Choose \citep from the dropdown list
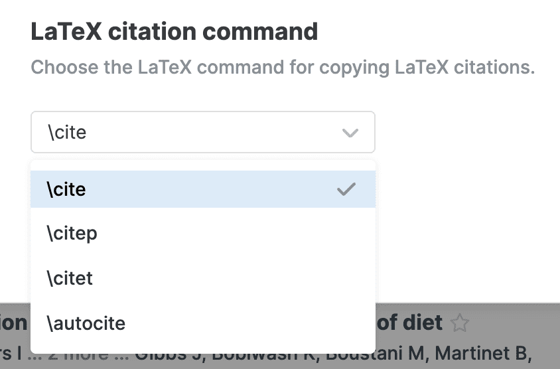 pyautogui.click(x=72, y=234)
